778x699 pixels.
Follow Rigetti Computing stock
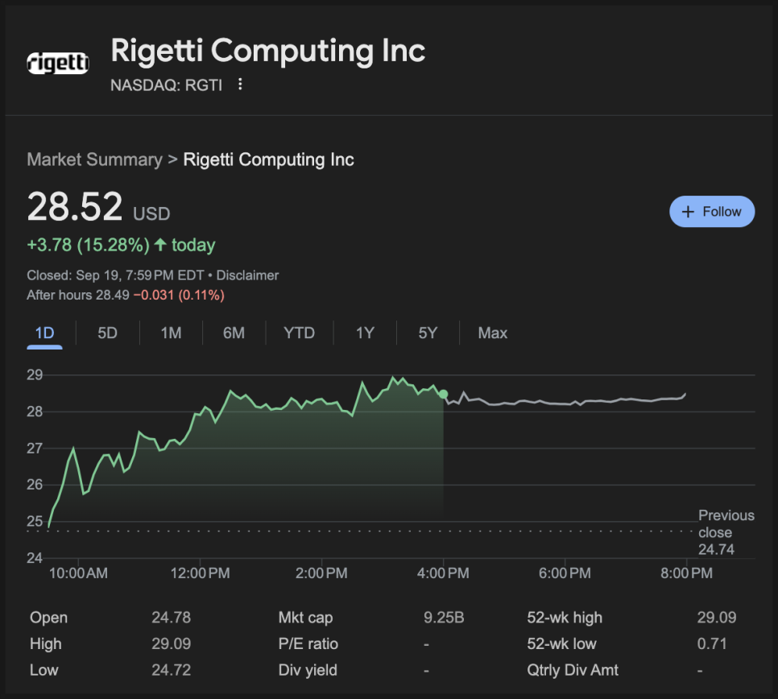point(712,212)
